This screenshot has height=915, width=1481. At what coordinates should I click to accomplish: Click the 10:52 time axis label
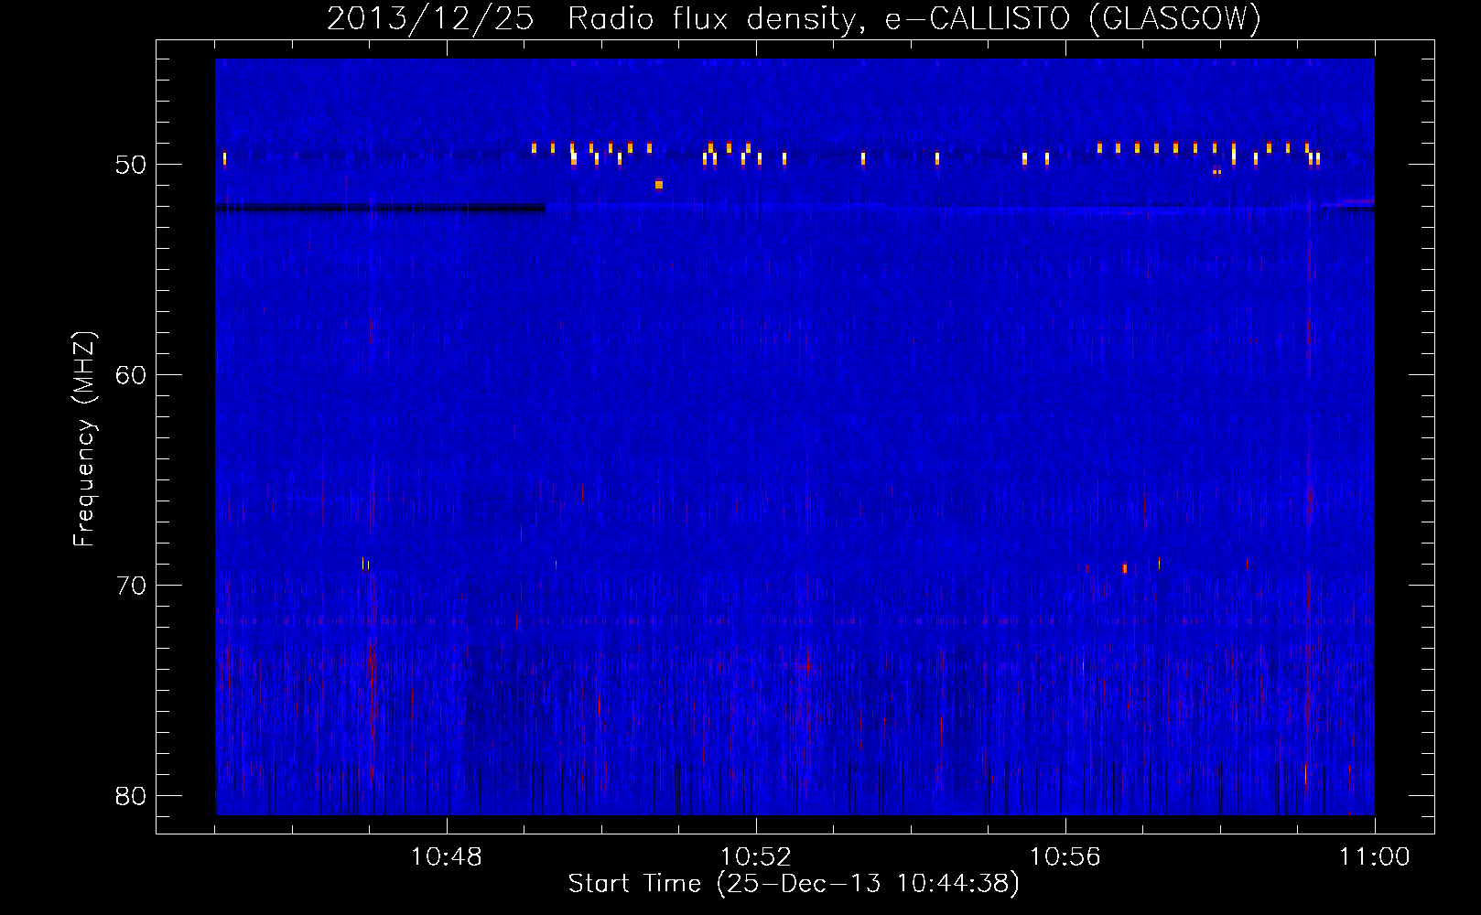pos(756,857)
